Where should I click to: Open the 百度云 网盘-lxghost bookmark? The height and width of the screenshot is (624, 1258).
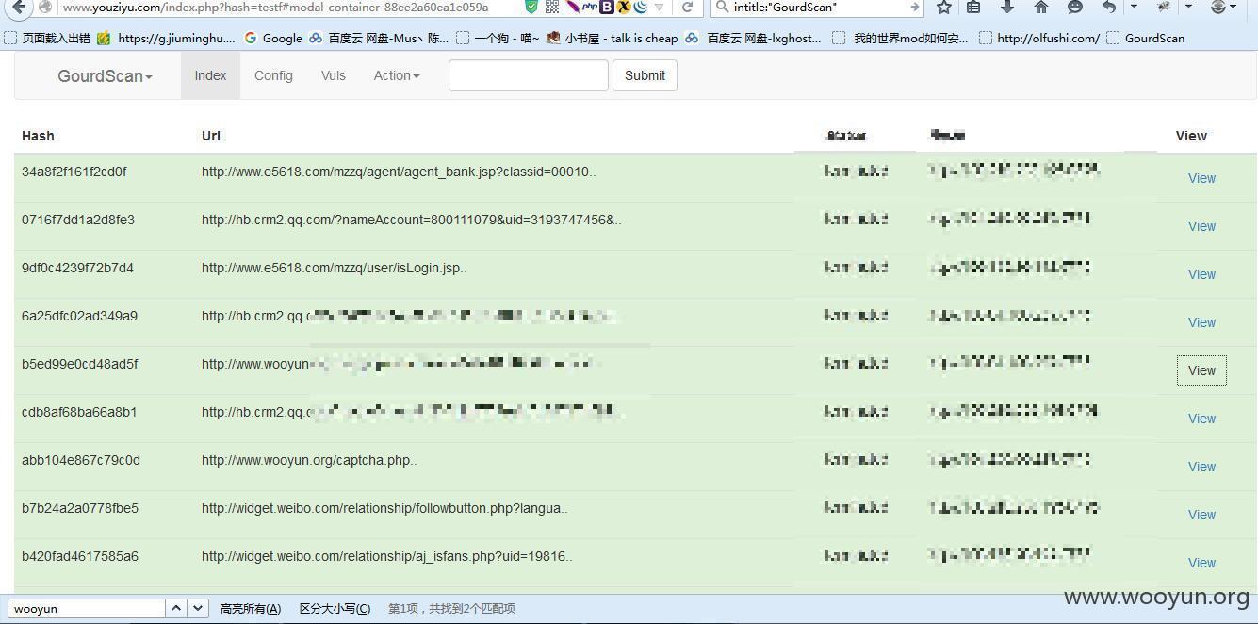coord(754,38)
